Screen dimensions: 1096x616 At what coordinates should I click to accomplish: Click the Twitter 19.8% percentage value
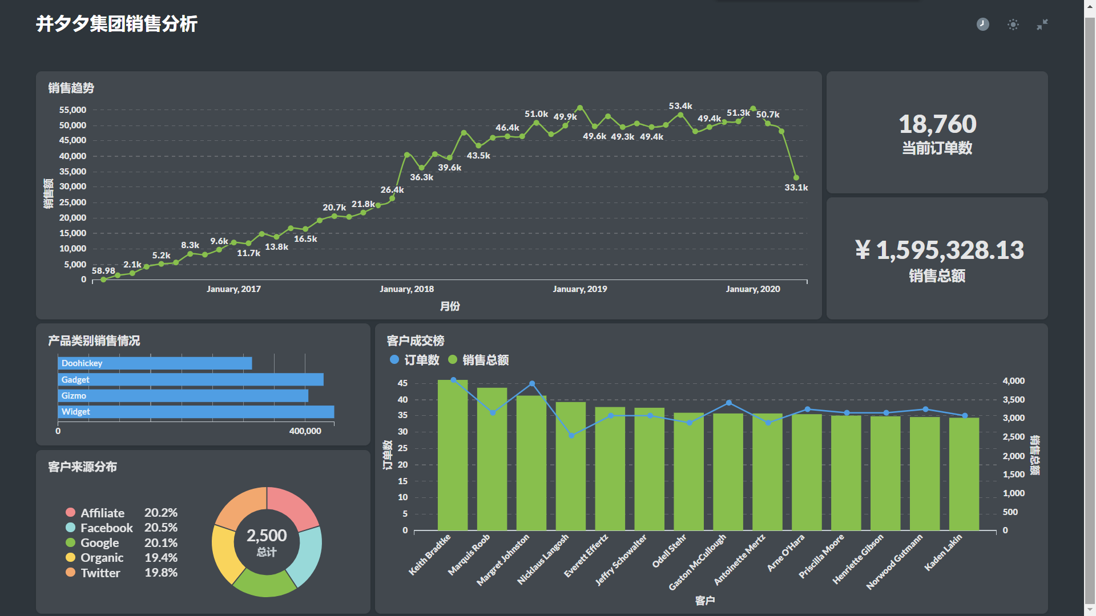pos(161,573)
